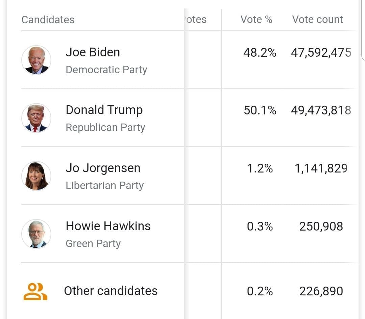Click Libertarian Party under Jo Jorgensen
Screen dimensions: 365x319
[104, 185]
